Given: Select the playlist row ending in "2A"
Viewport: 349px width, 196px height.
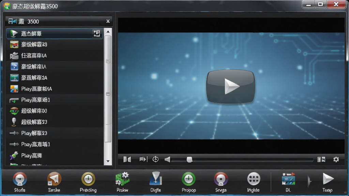Looking at the screenshot, I should [x=55, y=78].
